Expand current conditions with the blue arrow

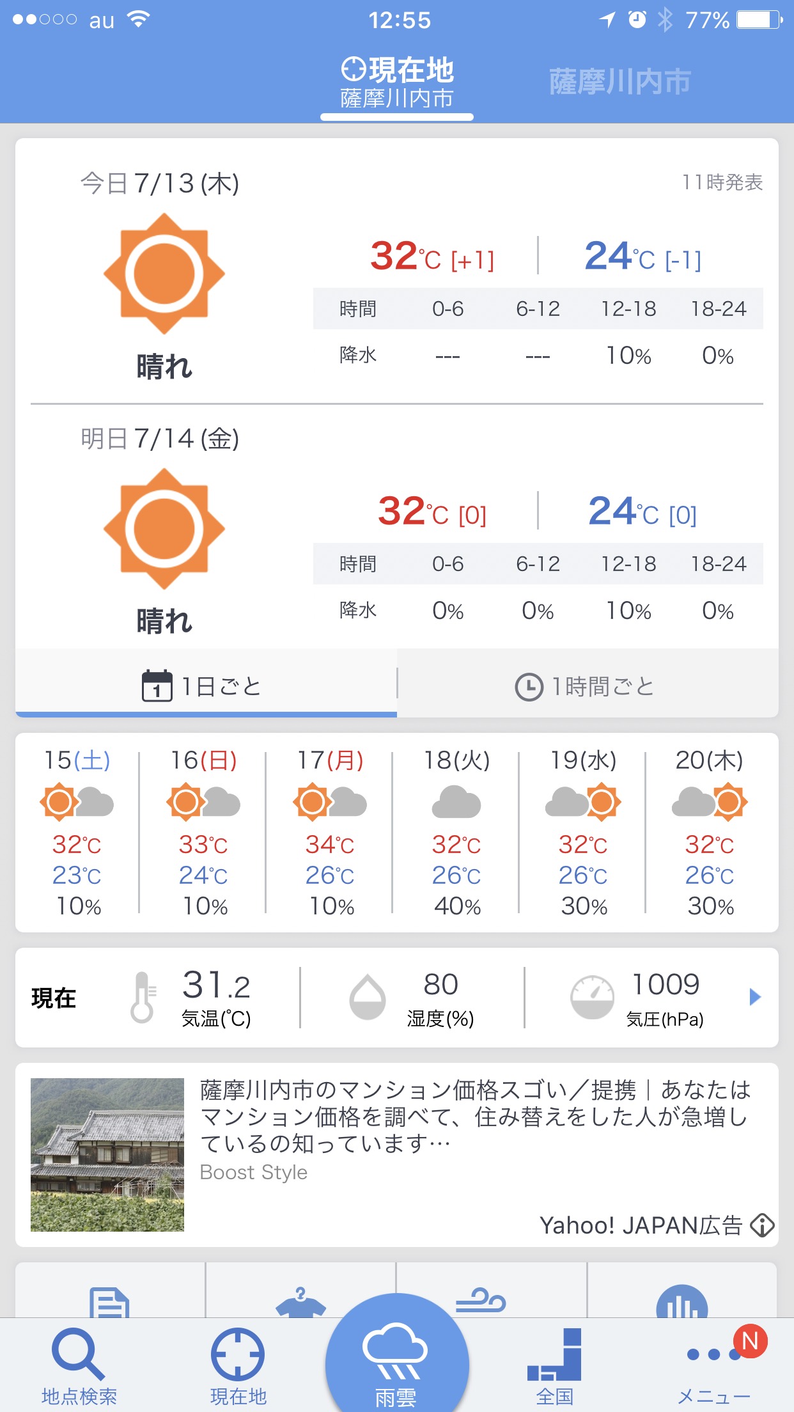click(x=755, y=997)
